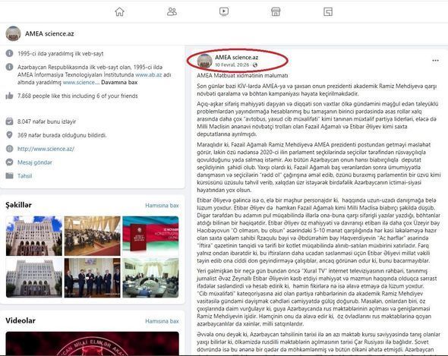
Task: Open Hamısına bax in Videolar section
Action: click(162, 321)
